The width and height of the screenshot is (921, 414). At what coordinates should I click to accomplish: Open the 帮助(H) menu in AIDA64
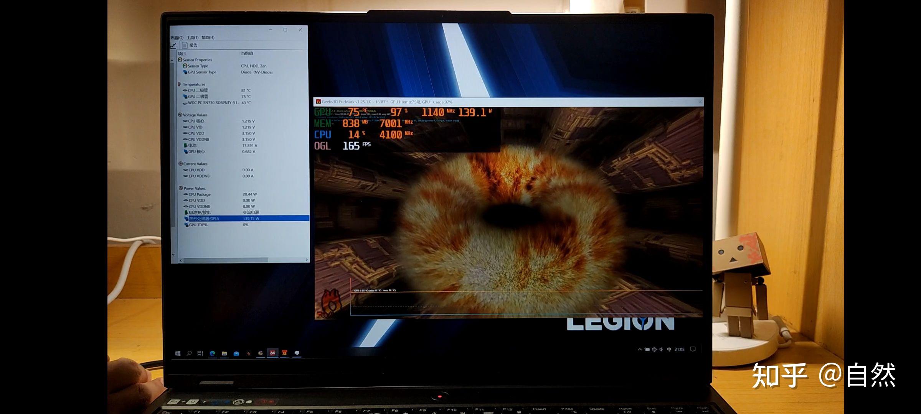[208, 38]
